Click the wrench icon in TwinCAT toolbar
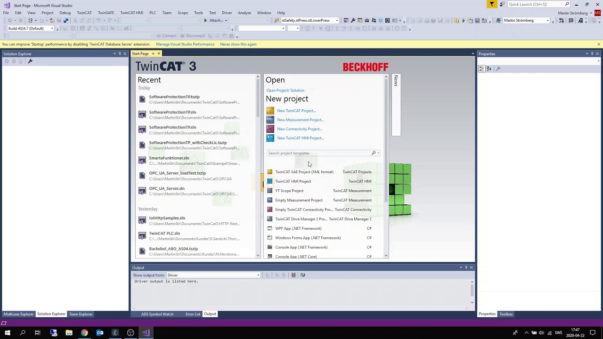Image resolution: width=603 pixels, height=339 pixels. (352, 20)
